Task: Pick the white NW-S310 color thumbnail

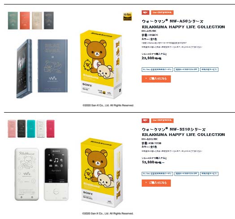Action: (x=41, y=129)
